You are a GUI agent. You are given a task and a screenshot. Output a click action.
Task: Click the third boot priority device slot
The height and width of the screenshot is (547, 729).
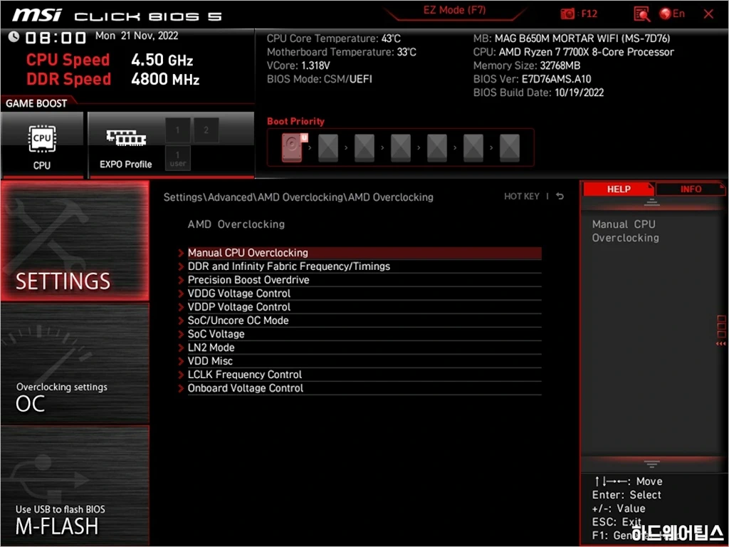[364, 147]
